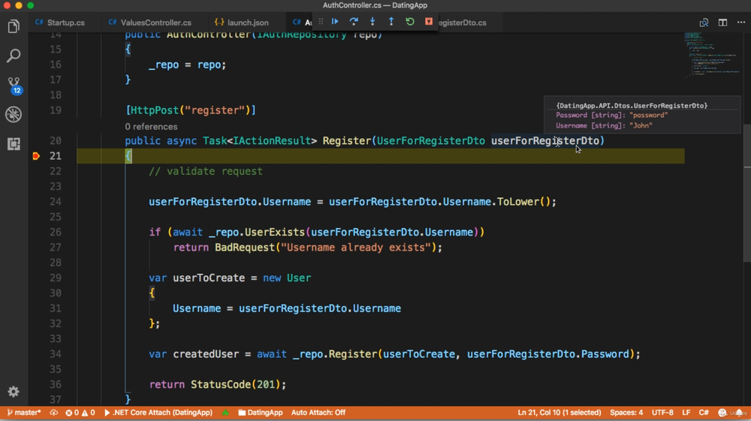This screenshot has height=421, width=751.
Task: Open the Search view in activity bar
Action: pos(14,56)
